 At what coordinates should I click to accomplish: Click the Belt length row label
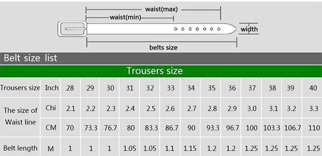point(20,148)
